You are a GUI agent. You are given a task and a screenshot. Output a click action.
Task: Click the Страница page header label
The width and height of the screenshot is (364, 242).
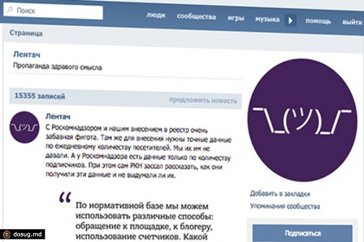pyautogui.click(x=26, y=33)
